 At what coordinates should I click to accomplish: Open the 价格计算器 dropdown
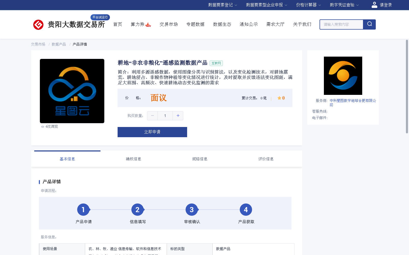pos(309,5)
